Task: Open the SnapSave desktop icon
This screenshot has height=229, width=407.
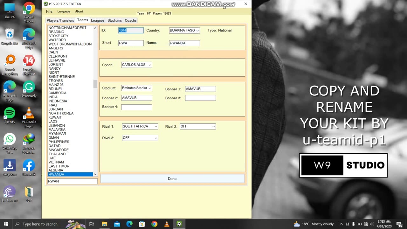Action: click(10, 168)
